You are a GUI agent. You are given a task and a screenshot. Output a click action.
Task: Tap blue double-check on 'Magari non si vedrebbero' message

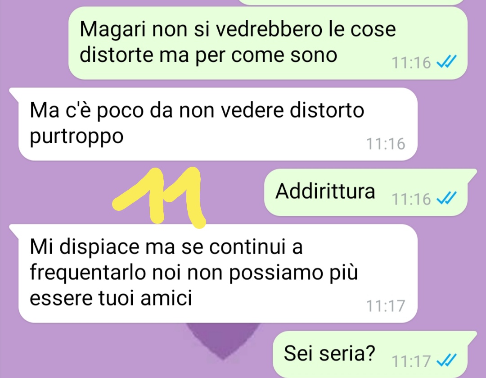pos(446,61)
